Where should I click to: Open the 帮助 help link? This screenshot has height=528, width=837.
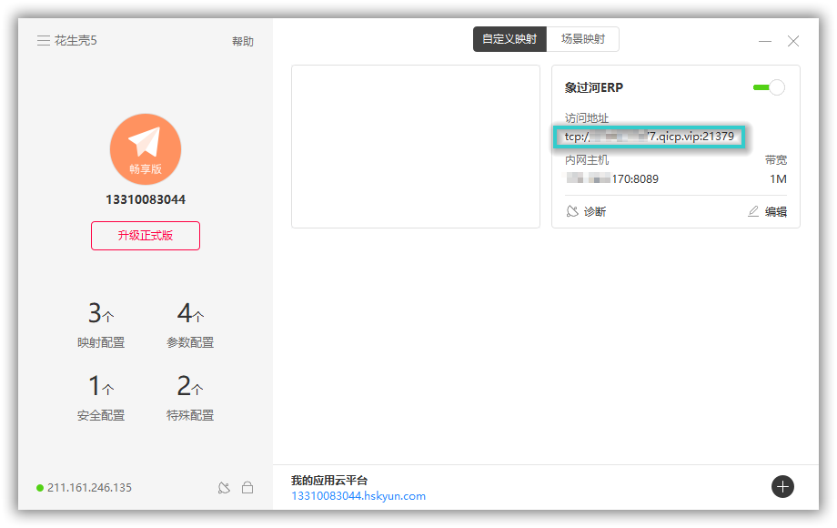click(242, 41)
